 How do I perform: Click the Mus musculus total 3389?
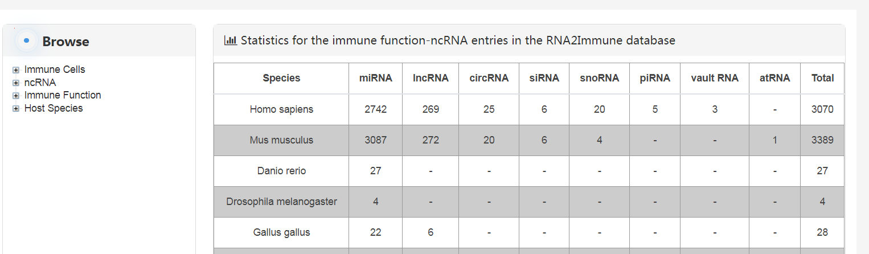point(822,140)
